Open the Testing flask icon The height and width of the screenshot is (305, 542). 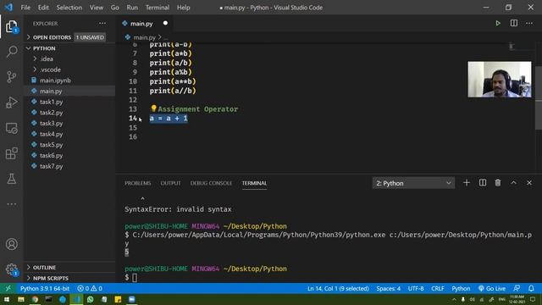[x=11, y=179]
